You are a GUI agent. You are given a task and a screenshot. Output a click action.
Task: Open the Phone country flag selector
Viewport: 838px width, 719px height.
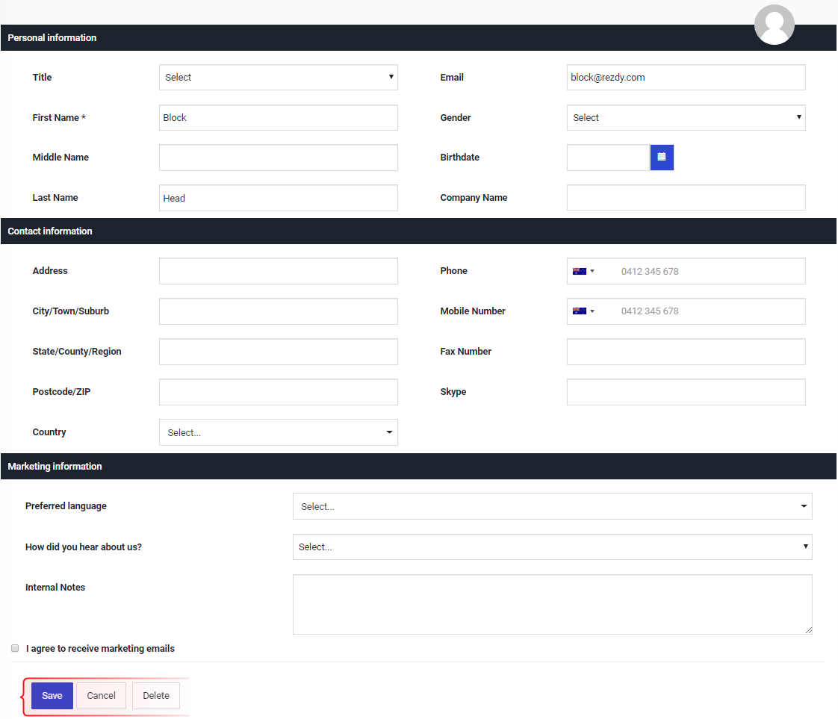tap(583, 271)
